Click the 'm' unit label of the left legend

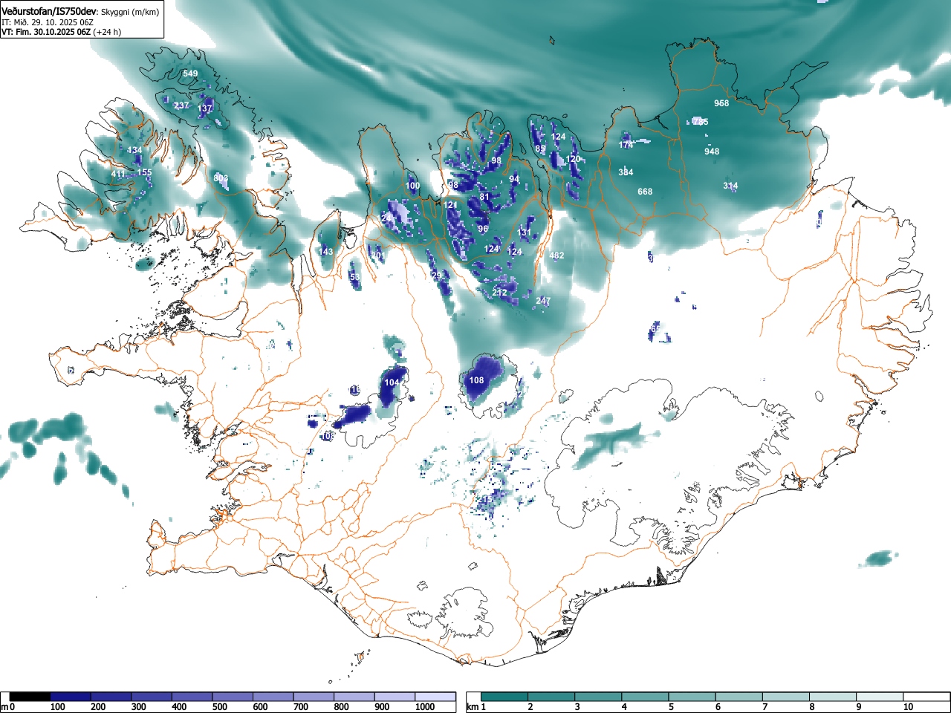click(4, 707)
